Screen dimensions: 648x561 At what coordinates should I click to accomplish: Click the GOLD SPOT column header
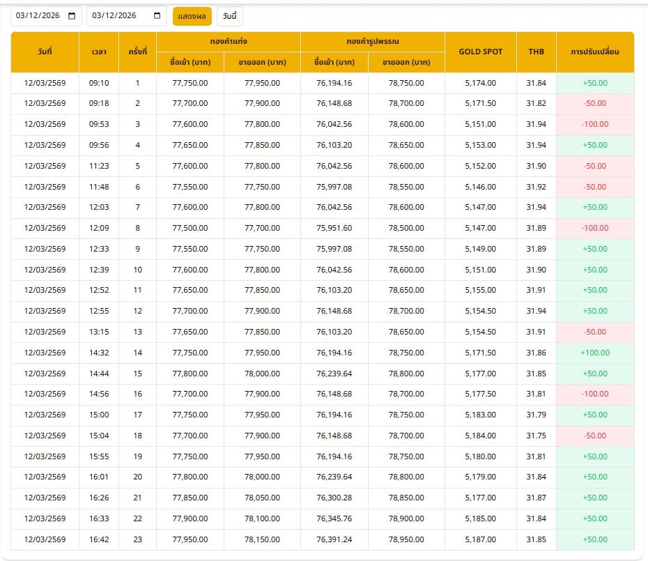click(480, 52)
